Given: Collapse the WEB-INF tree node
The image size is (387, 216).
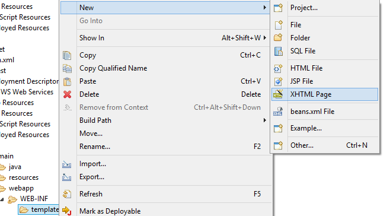Looking at the screenshot, I should pyautogui.click(x=2, y=199).
